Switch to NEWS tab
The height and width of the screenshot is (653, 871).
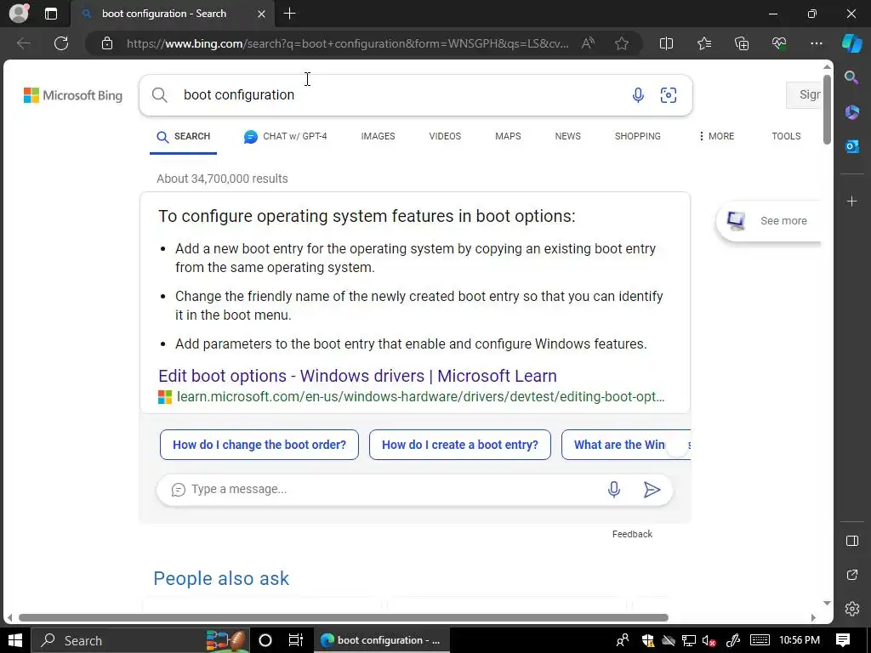(567, 137)
